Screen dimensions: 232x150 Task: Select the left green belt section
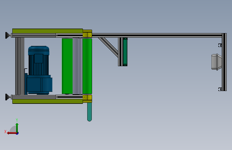[x=67, y=66]
